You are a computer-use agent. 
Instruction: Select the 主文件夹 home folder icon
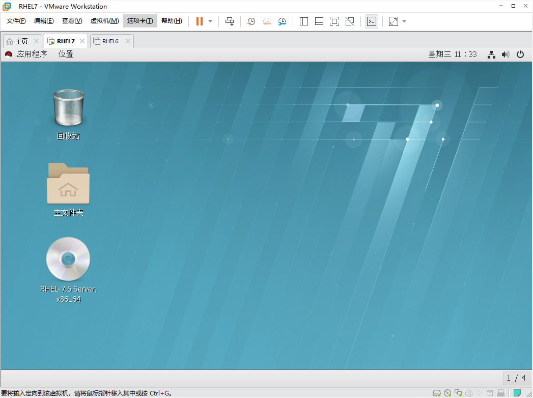coord(68,190)
